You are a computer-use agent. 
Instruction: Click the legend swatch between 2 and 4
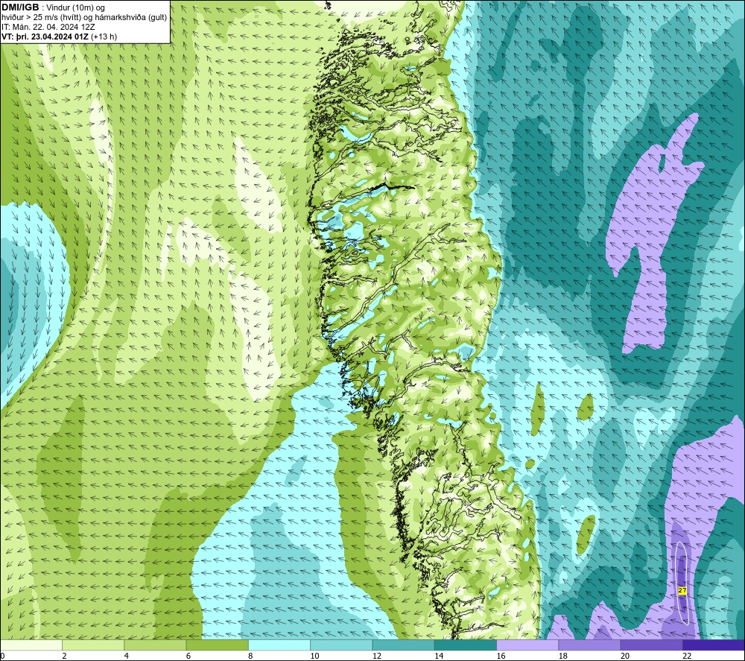coord(93,645)
